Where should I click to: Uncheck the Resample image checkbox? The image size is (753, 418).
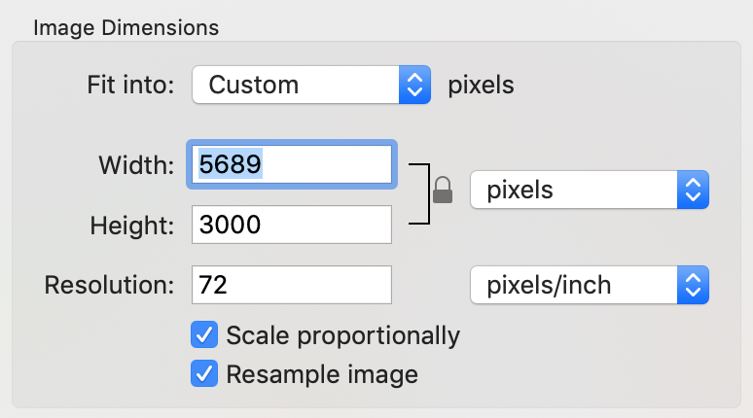204,373
